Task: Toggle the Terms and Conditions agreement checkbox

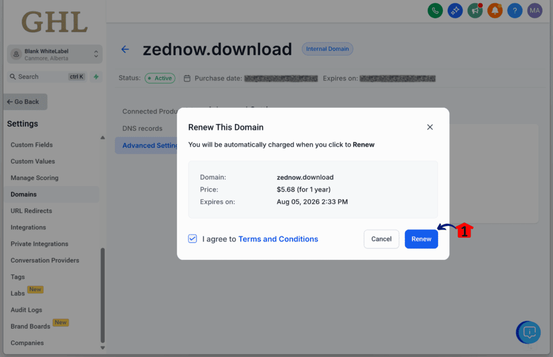Action: click(193, 239)
